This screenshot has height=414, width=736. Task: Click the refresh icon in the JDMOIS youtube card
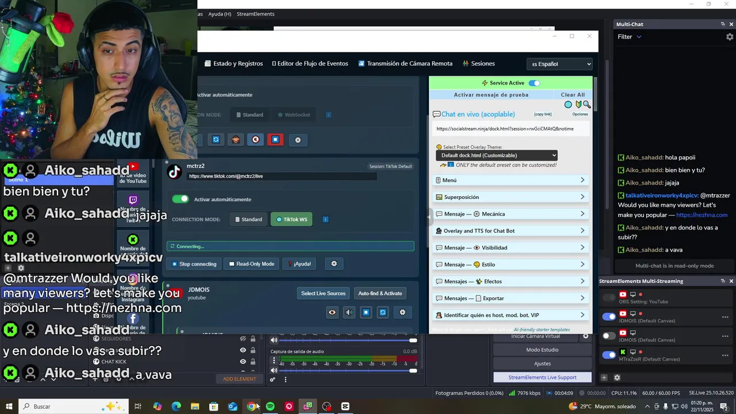[x=383, y=312]
